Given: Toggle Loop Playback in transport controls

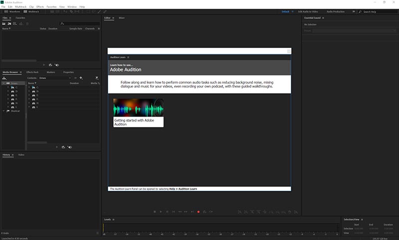Looking at the screenshot, I should (x=204, y=212).
